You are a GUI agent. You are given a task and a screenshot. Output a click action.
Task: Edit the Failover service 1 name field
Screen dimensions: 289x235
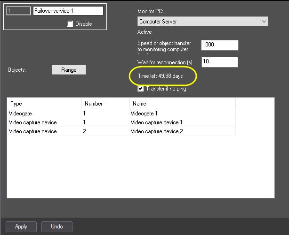click(68, 11)
